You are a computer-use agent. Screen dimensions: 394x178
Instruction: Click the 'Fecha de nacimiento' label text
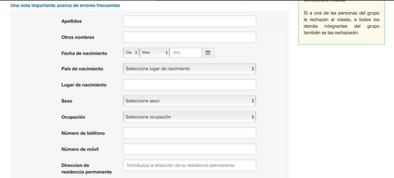tap(84, 53)
